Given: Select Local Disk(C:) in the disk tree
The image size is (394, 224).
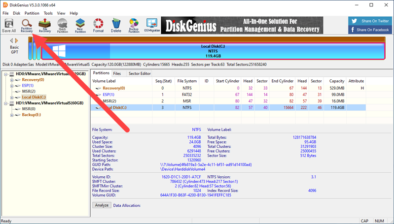Looking at the screenshot, I should [34, 97].
